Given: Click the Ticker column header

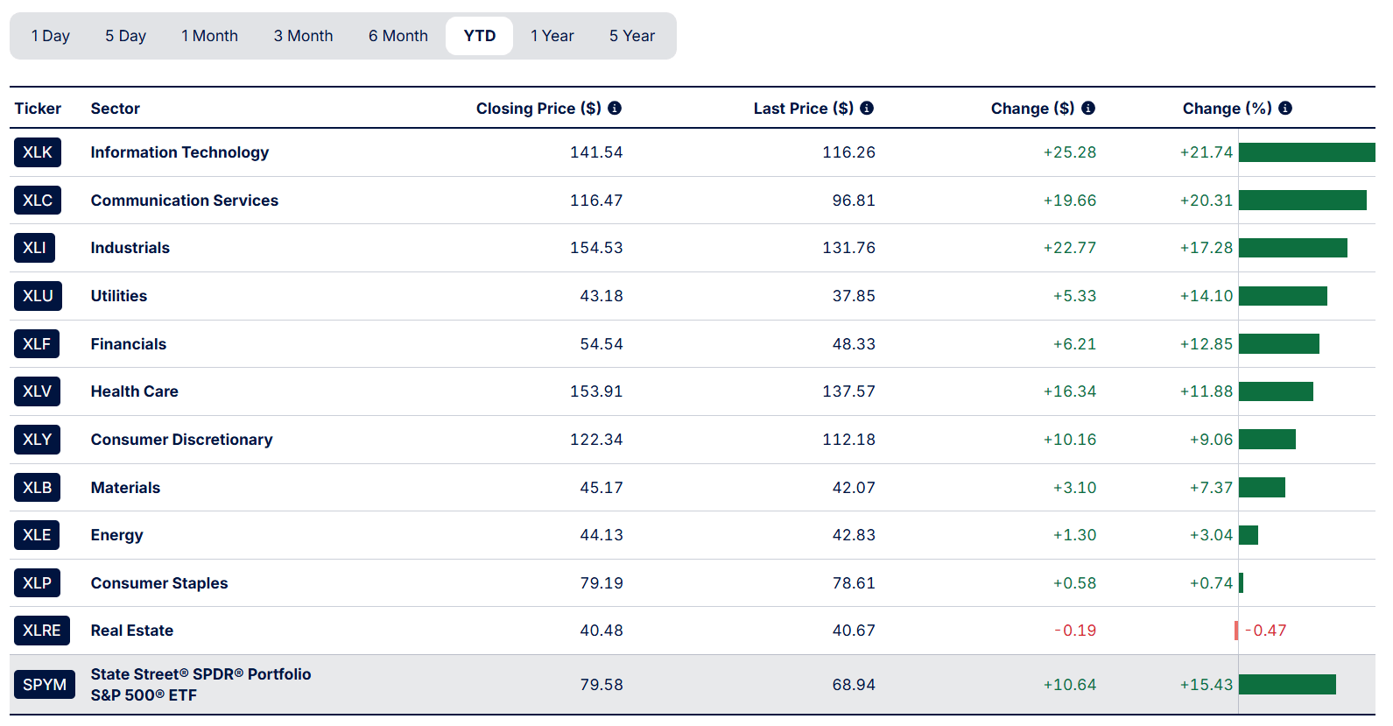Looking at the screenshot, I should tap(38, 109).
